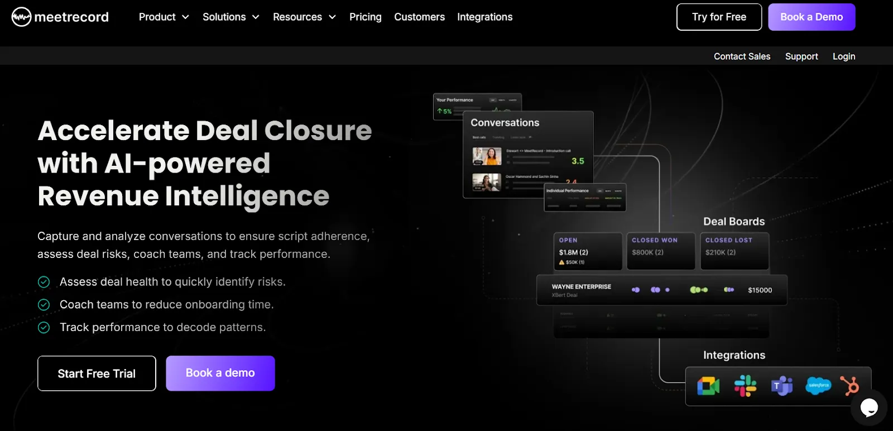The height and width of the screenshot is (431, 893).
Task: Click the purple Book a demo hero button
Action: (220, 373)
